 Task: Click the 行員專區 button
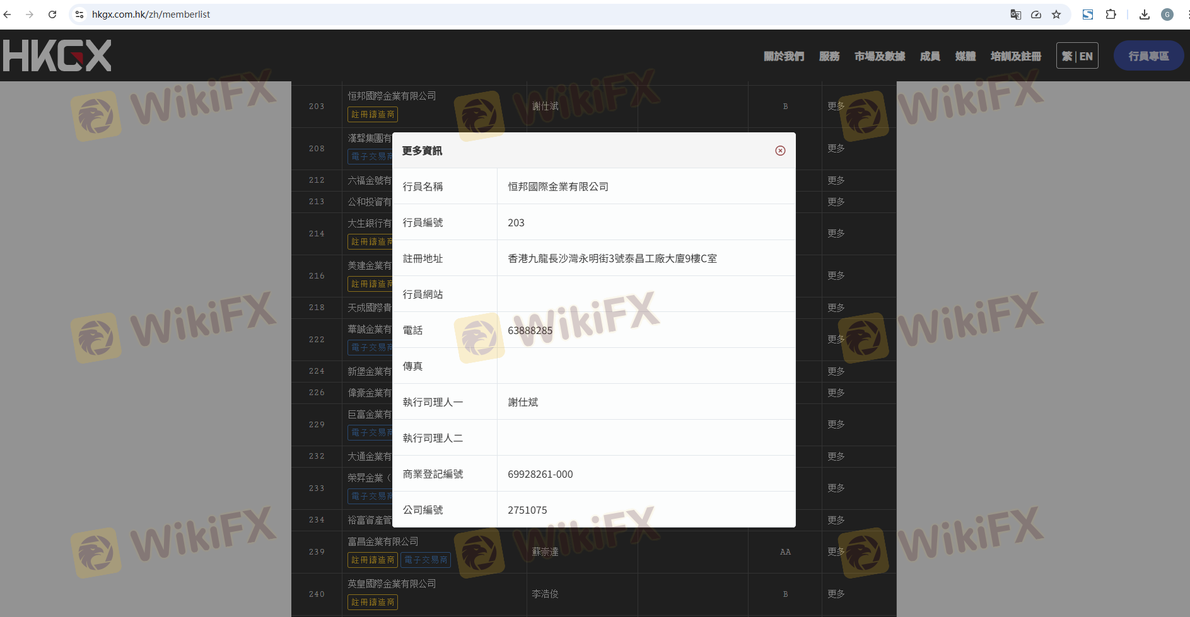1148,56
